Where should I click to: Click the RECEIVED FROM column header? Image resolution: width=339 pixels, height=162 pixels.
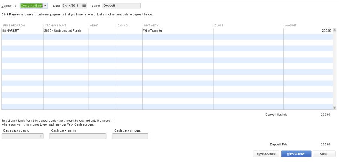click(14, 26)
